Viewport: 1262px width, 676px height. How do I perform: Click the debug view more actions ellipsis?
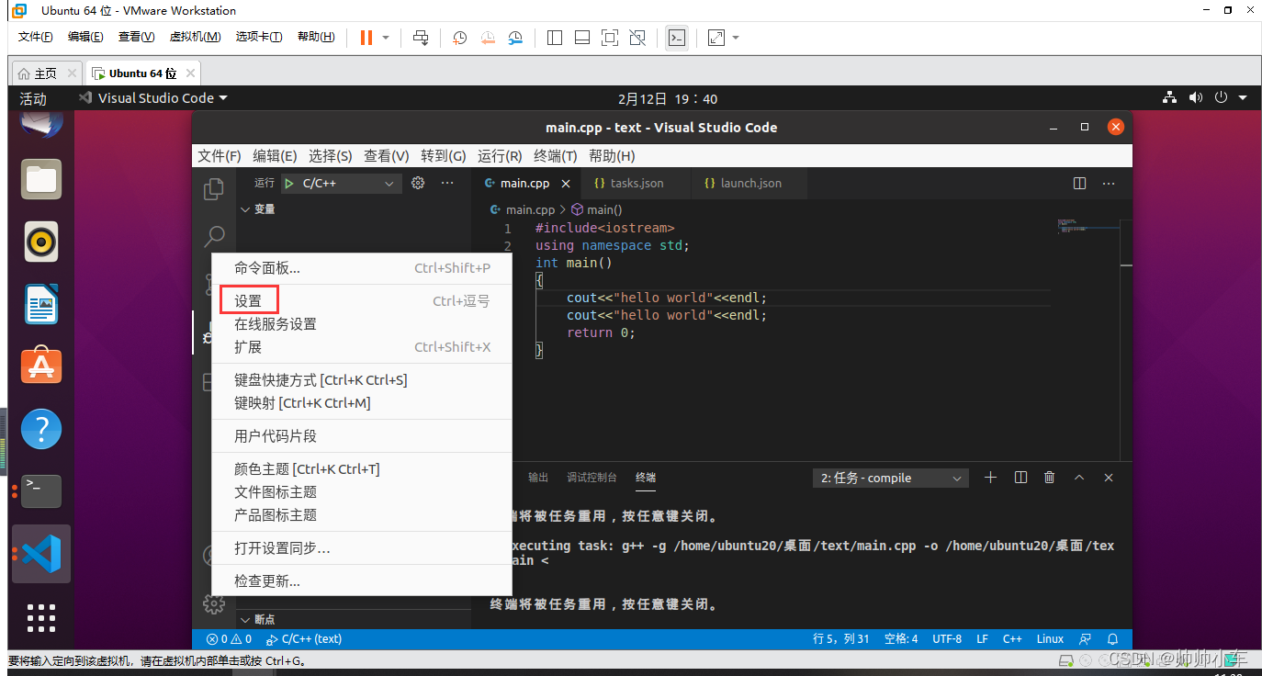point(447,183)
